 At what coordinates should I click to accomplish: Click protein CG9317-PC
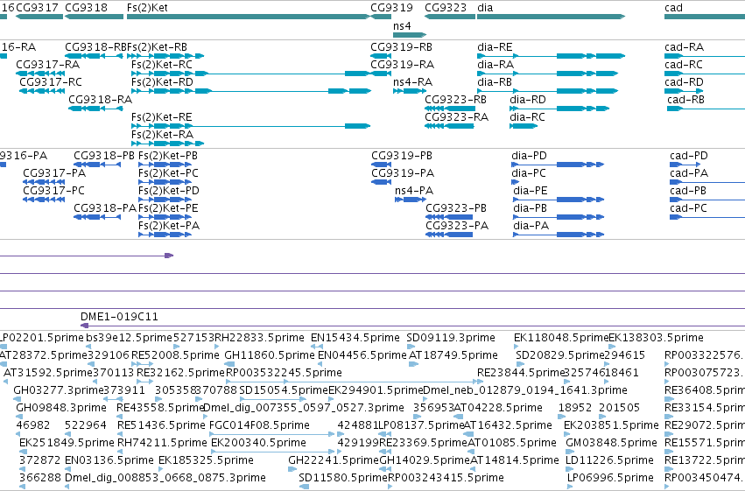53,191
